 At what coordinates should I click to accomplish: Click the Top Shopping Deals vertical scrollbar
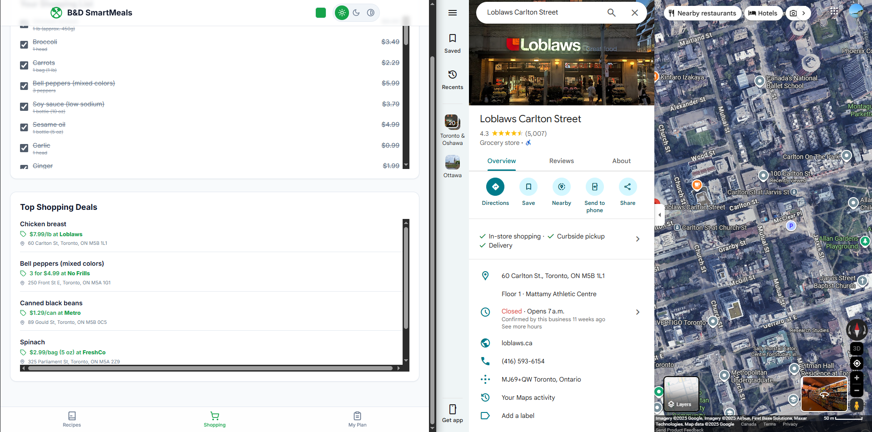point(406,278)
